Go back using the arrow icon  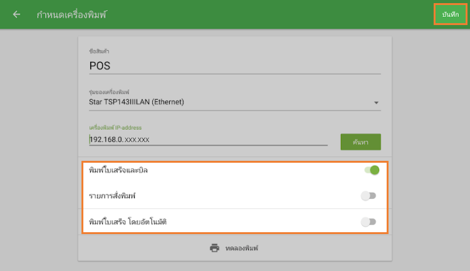point(16,14)
